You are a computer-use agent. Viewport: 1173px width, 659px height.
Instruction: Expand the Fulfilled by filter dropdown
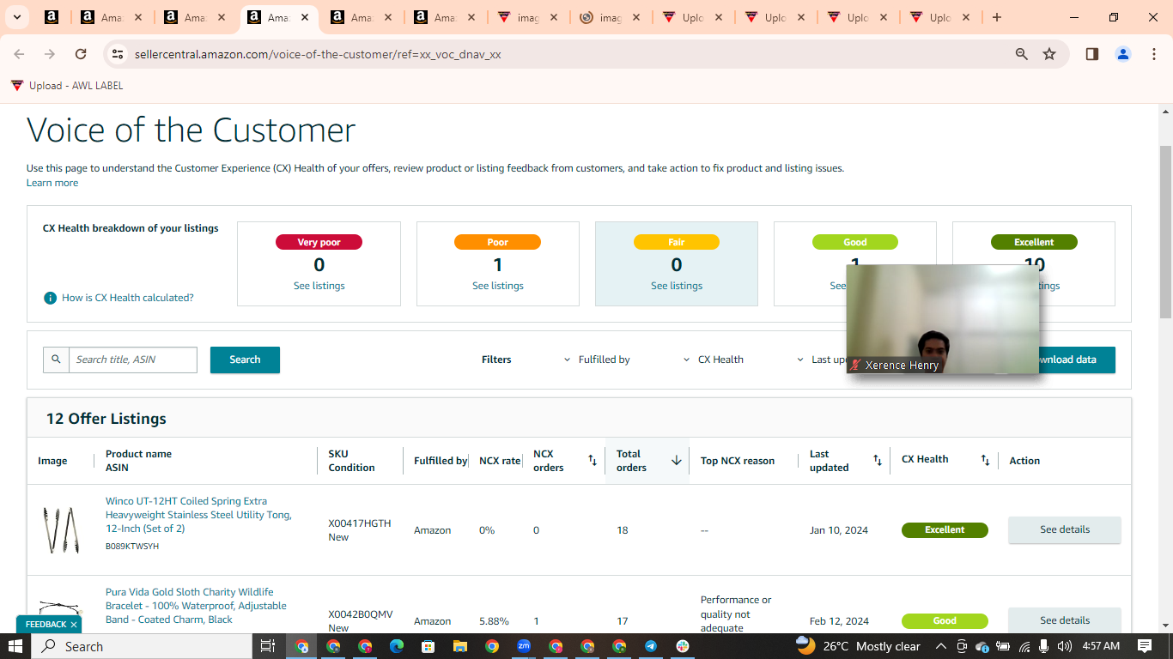[597, 360]
